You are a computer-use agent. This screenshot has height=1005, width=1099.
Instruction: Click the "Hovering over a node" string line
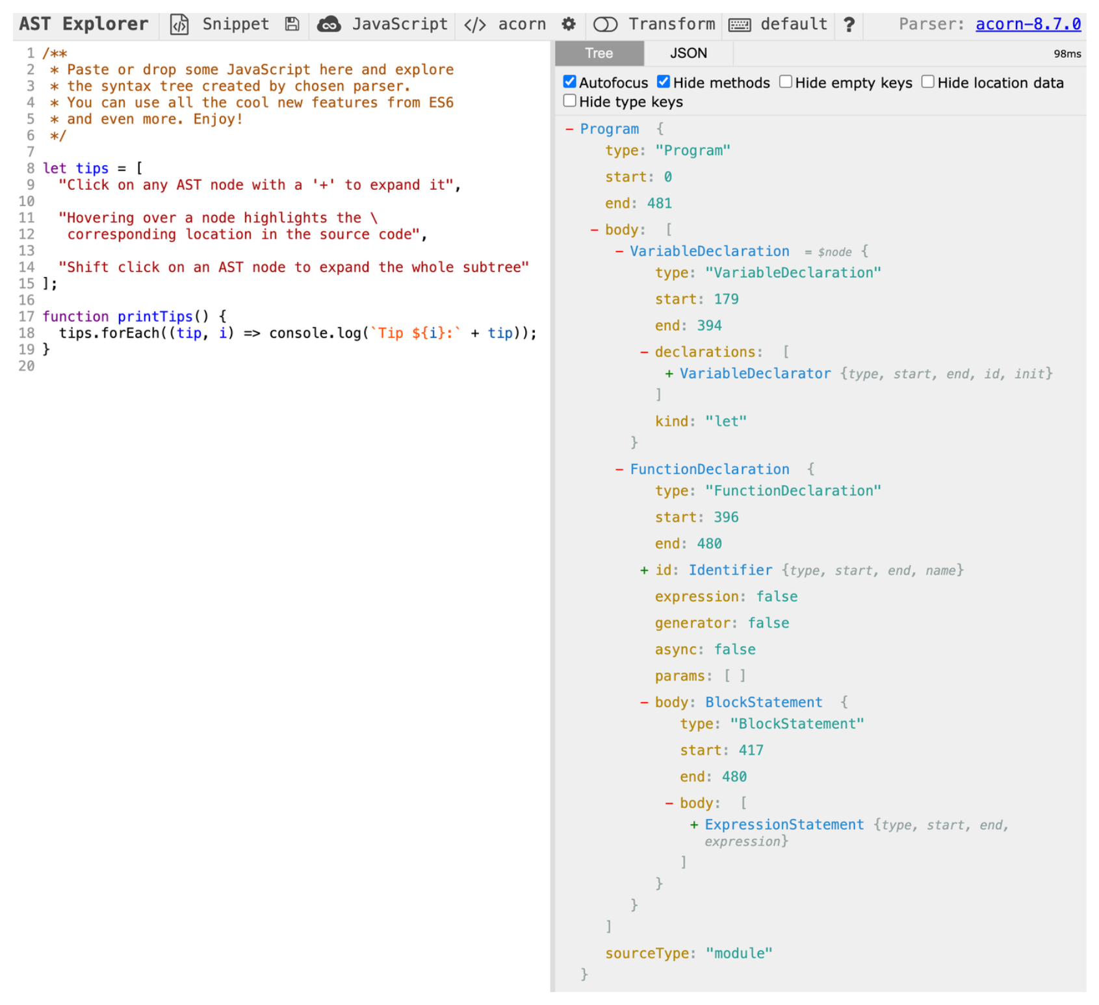(x=218, y=218)
